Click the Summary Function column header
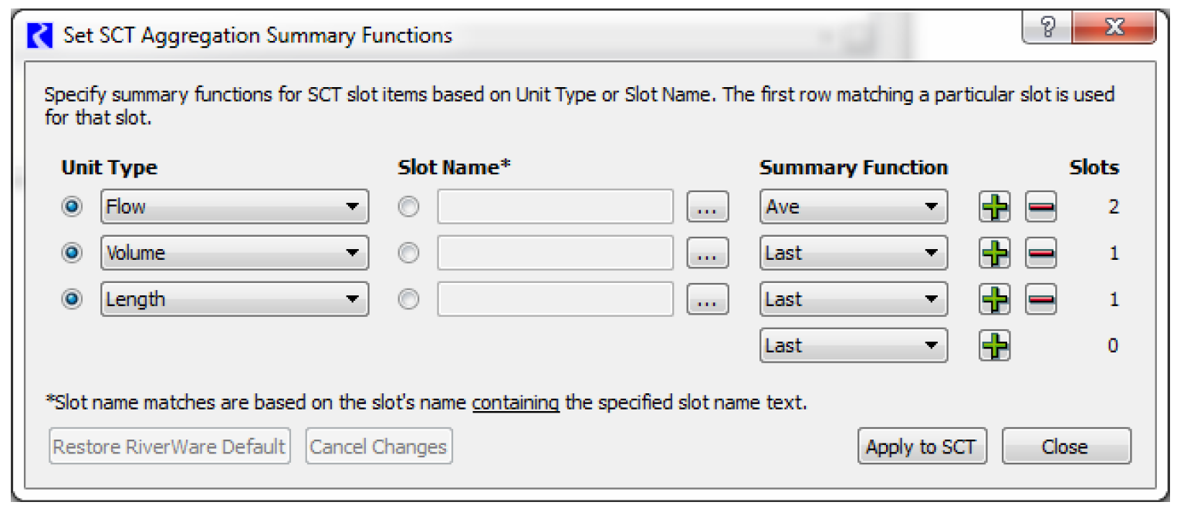1177x519 pixels. point(854,167)
